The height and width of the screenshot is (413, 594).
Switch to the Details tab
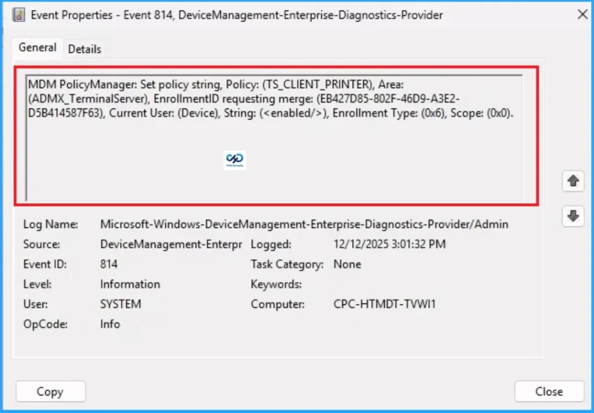pyautogui.click(x=84, y=49)
